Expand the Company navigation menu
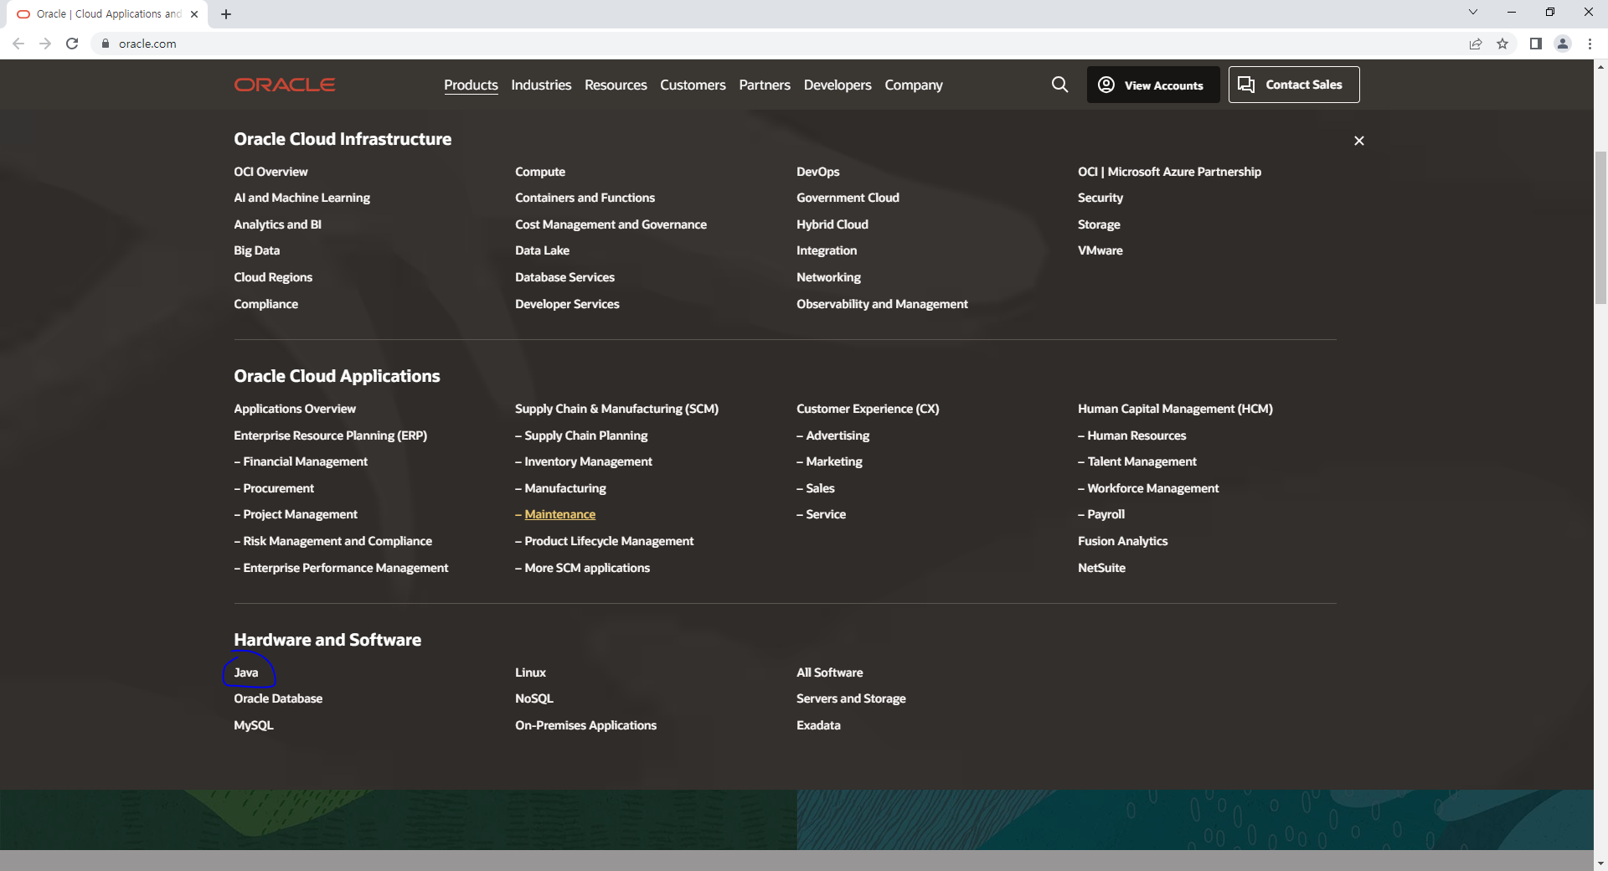The image size is (1608, 871). 914,85
